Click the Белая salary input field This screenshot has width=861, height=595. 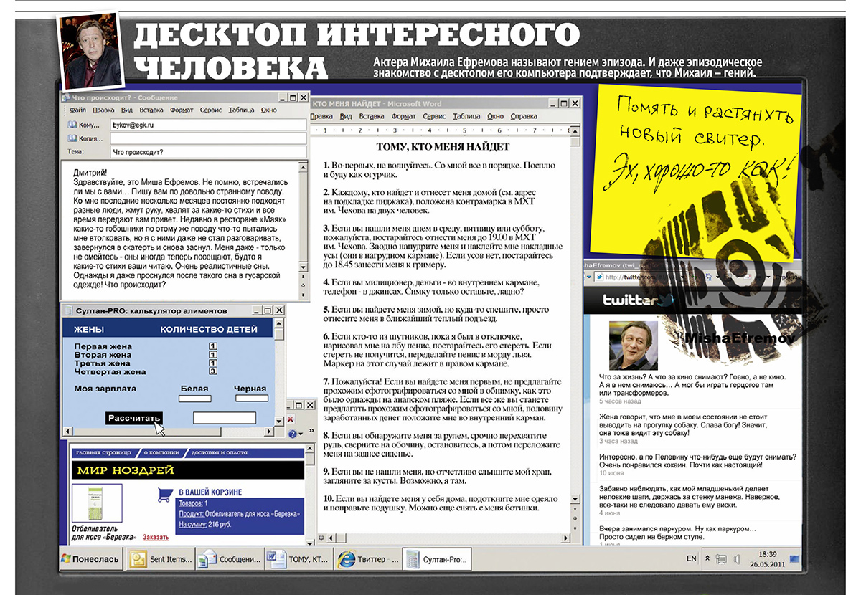tap(194, 399)
